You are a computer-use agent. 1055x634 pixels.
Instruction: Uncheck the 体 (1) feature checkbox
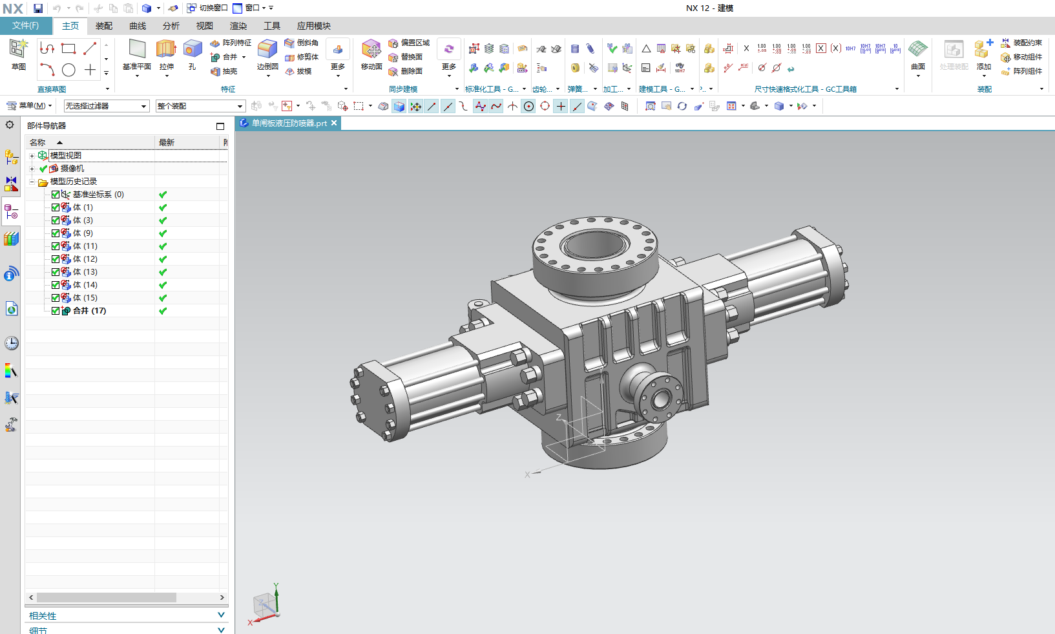pyautogui.click(x=56, y=207)
